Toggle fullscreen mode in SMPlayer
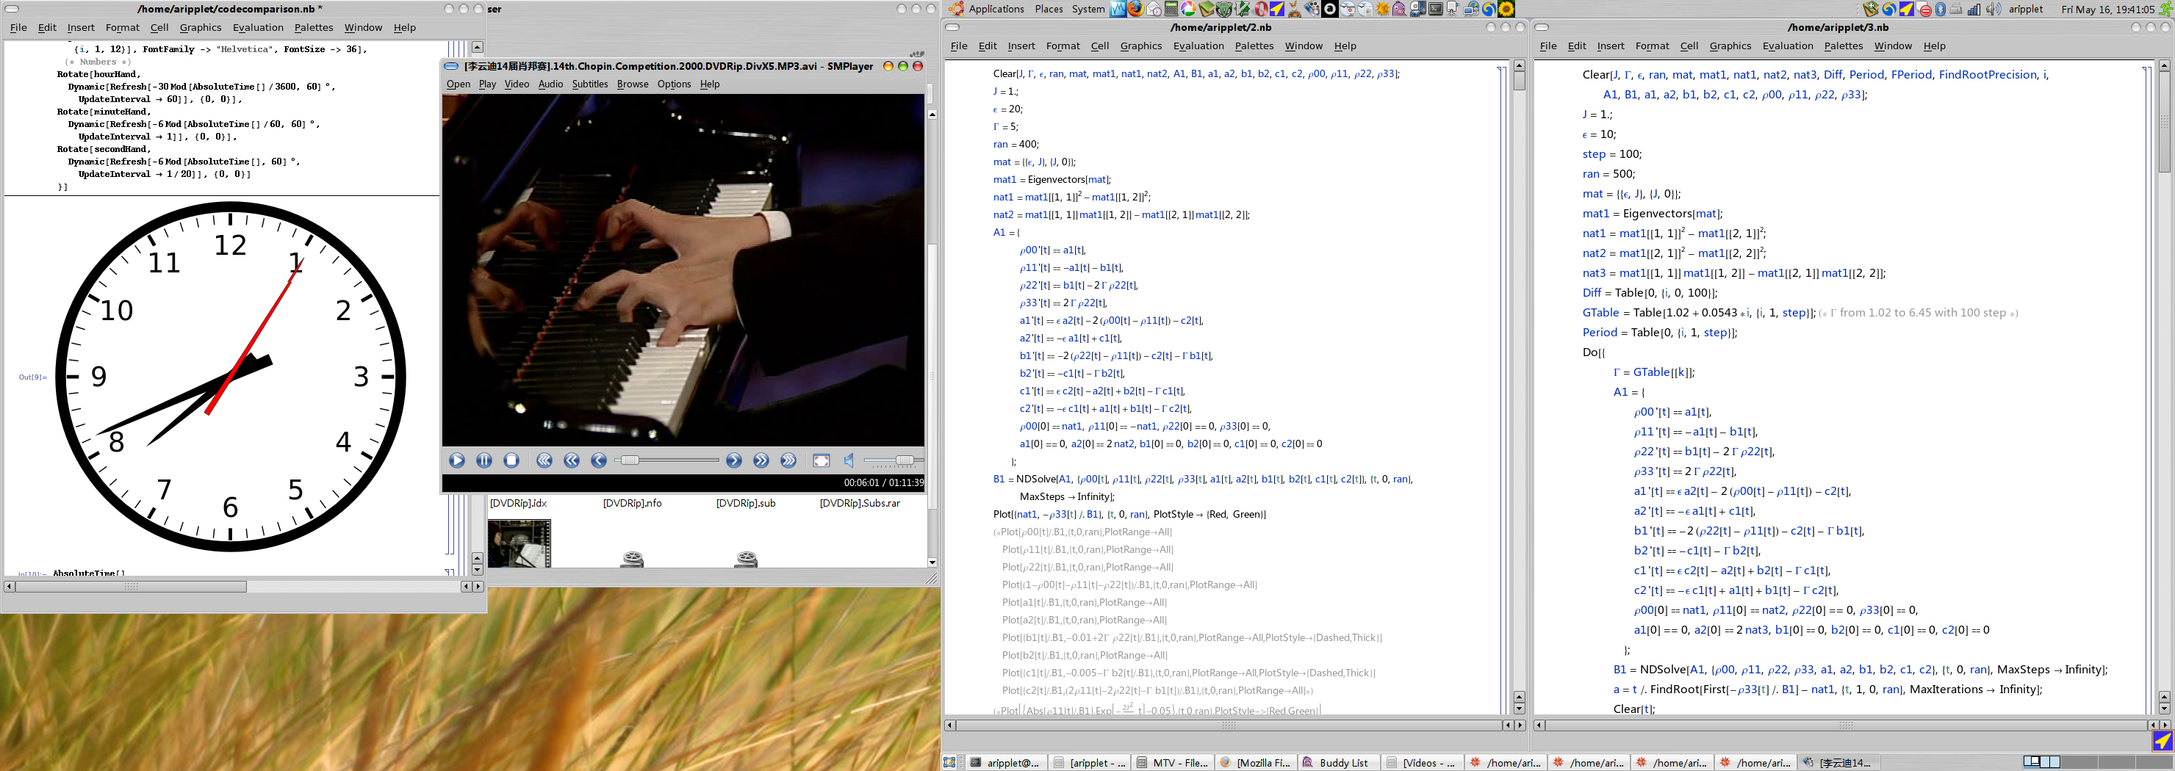Viewport: 2175px width, 771px height. point(822,460)
